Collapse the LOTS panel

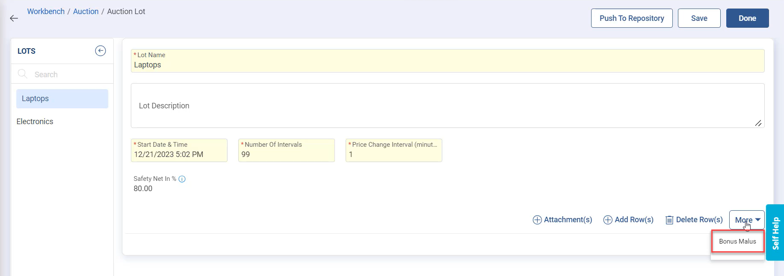(x=100, y=51)
